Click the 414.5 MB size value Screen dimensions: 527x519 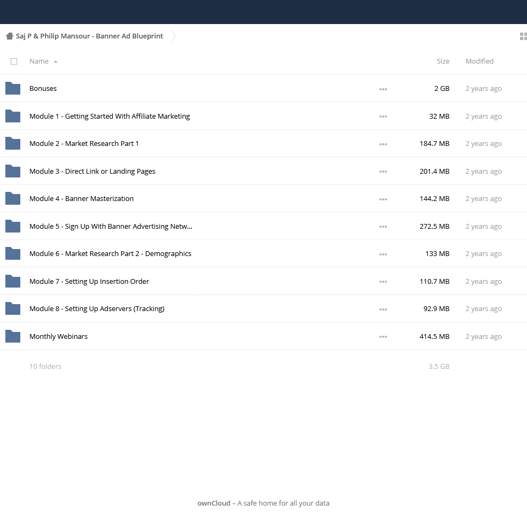[435, 337]
